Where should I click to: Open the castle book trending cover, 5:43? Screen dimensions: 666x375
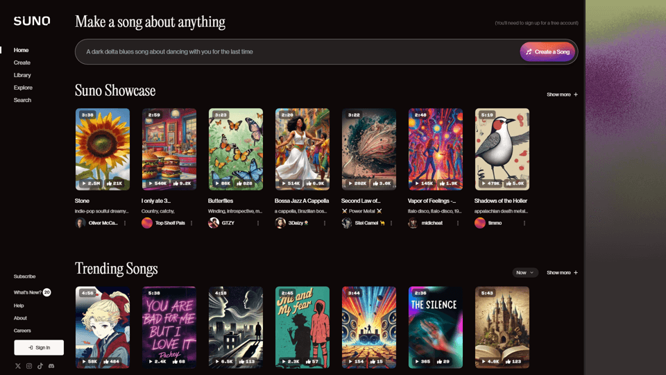click(502, 327)
